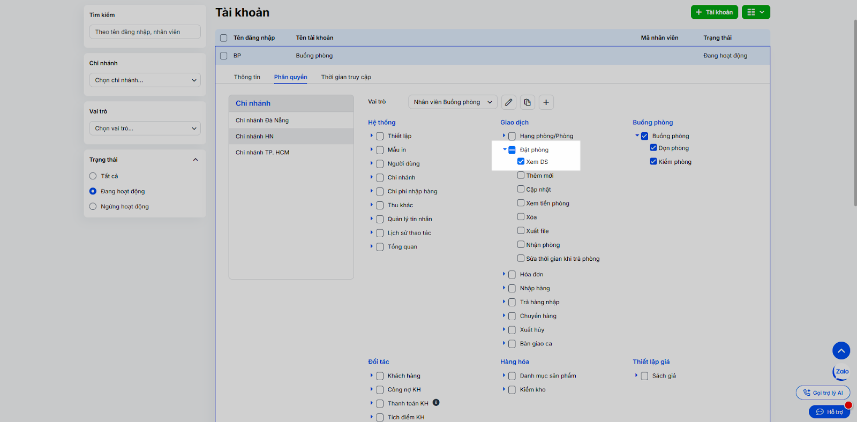The height and width of the screenshot is (422, 857).
Task: Switch to the Thông tin tab
Action: coord(247,77)
